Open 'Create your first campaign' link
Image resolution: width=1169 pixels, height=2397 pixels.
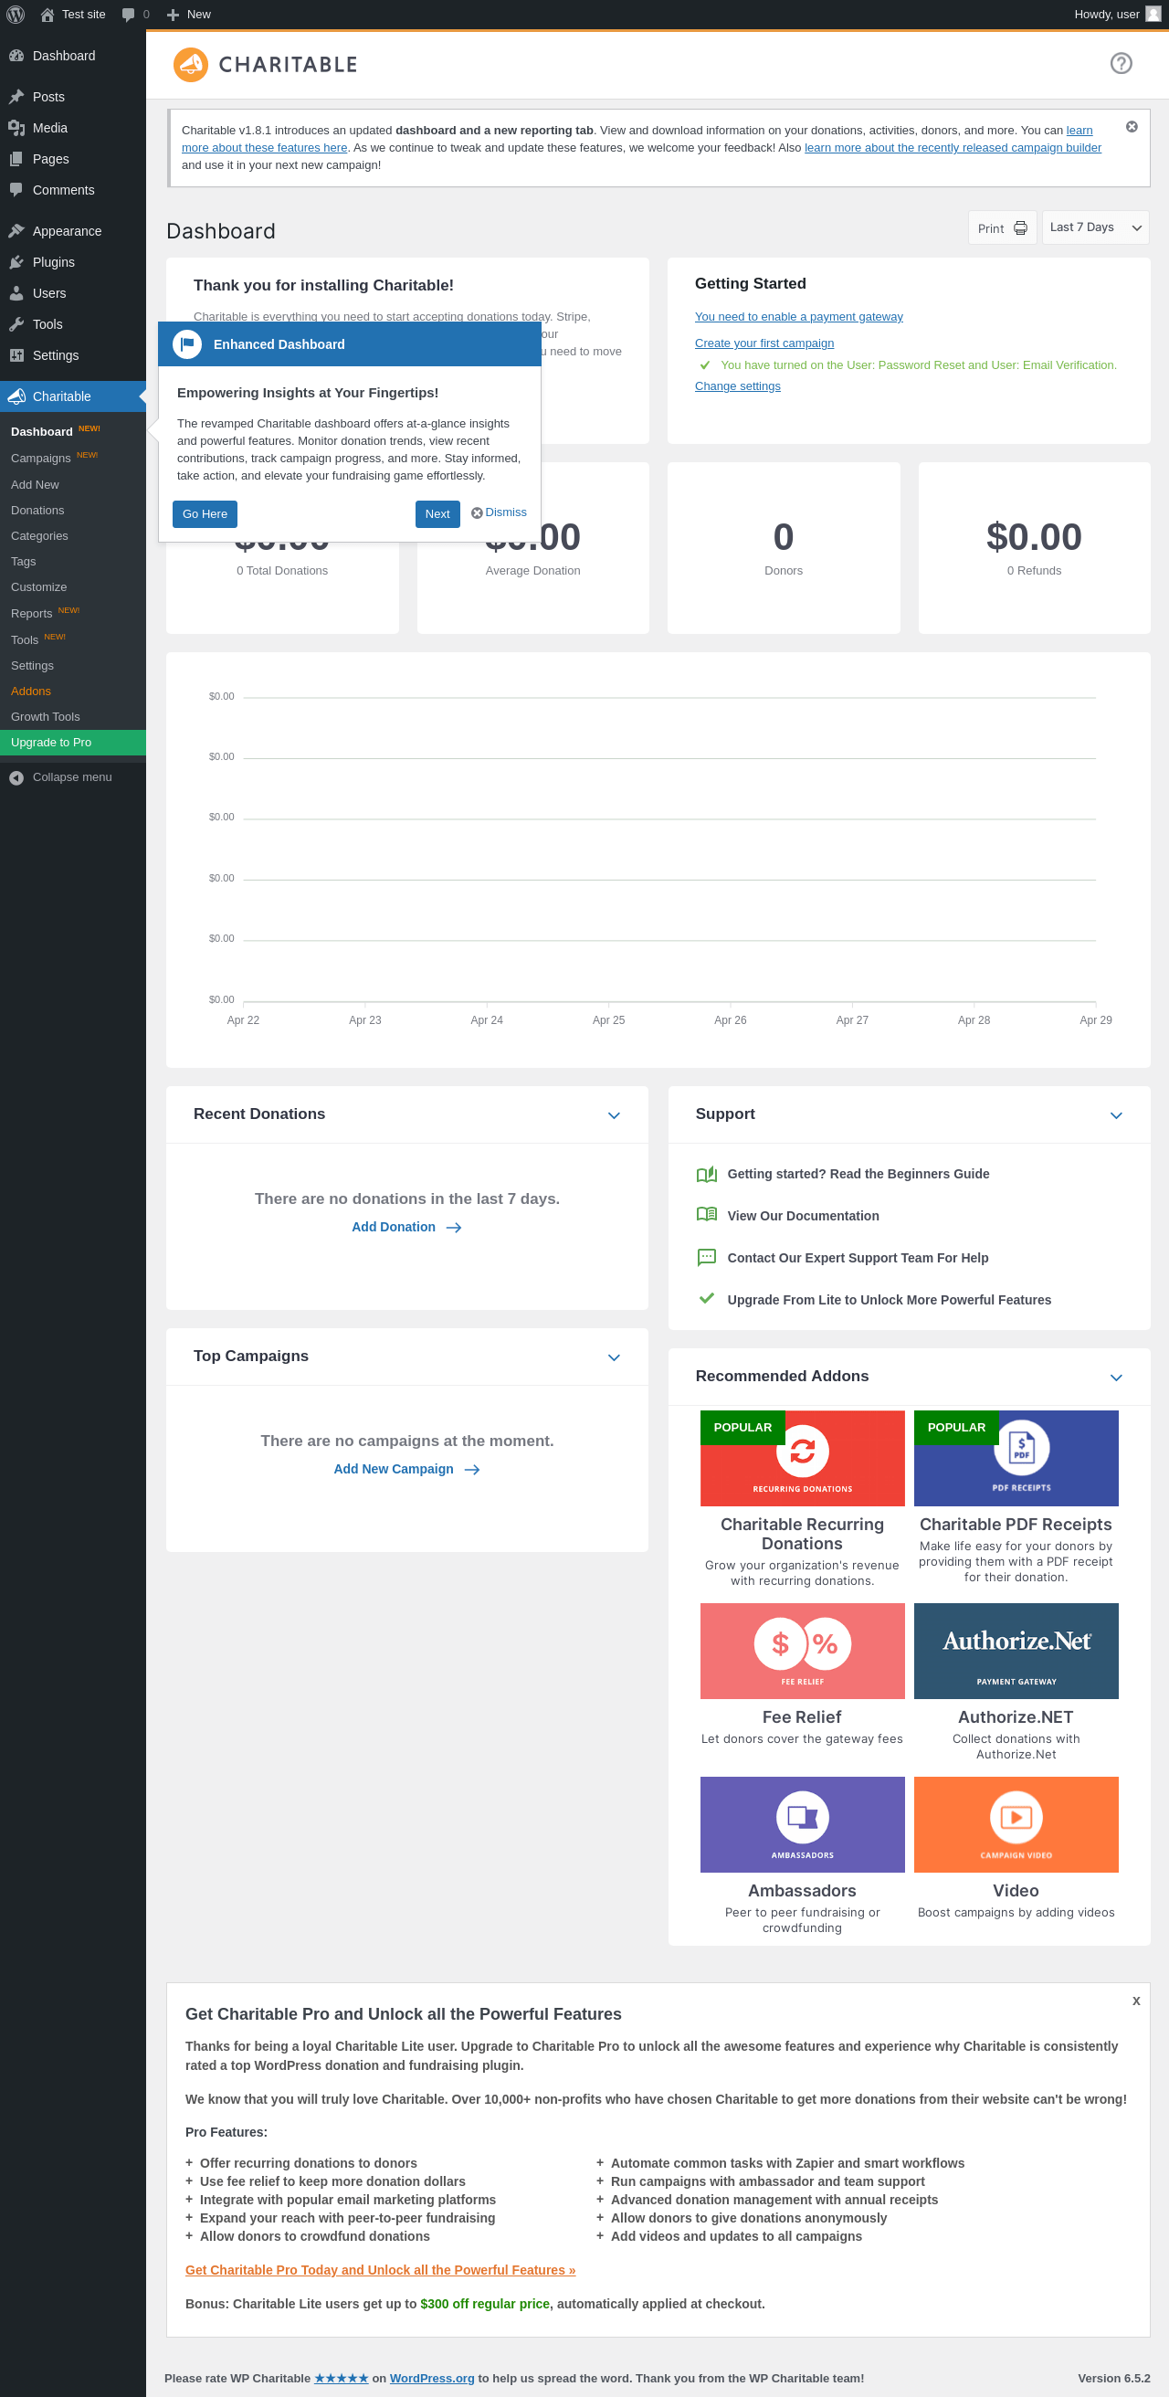764,343
